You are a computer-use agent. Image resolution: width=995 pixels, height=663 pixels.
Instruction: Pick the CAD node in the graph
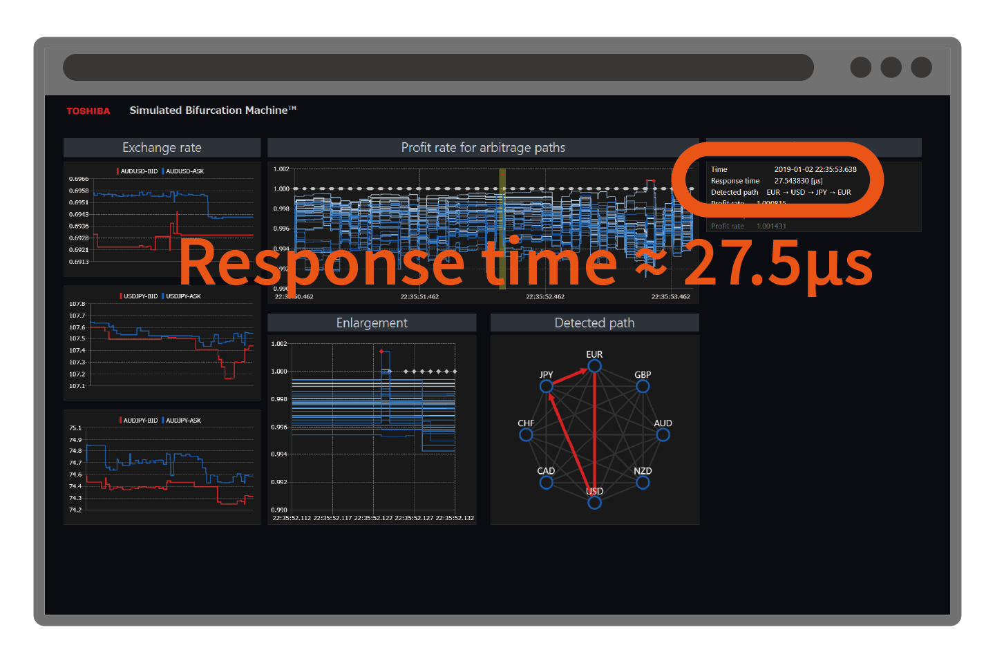(x=547, y=482)
